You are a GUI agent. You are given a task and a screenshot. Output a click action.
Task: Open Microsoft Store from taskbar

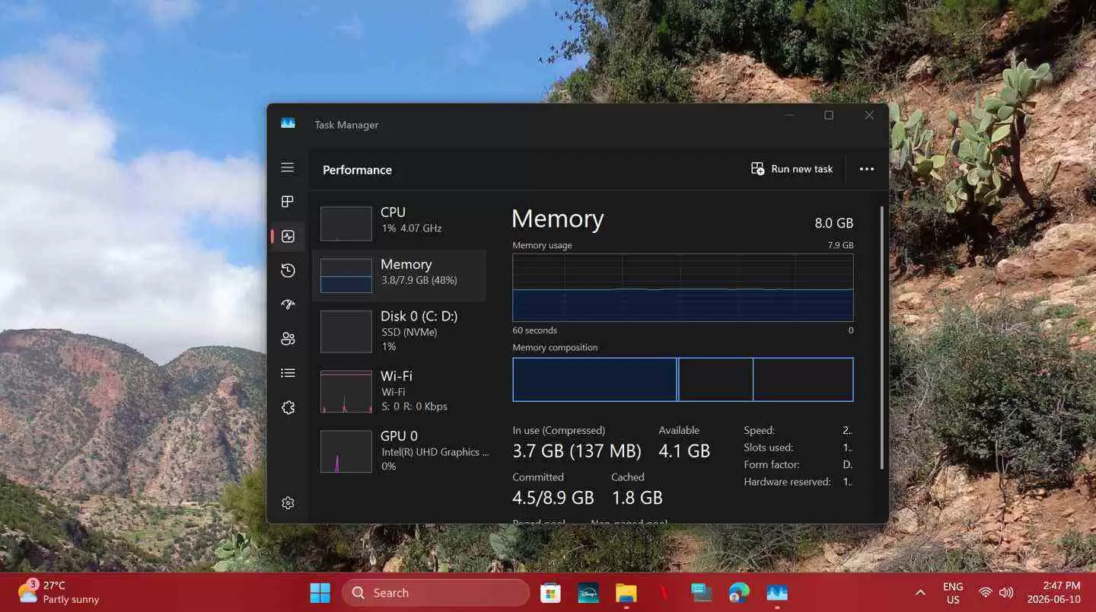click(550, 593)
